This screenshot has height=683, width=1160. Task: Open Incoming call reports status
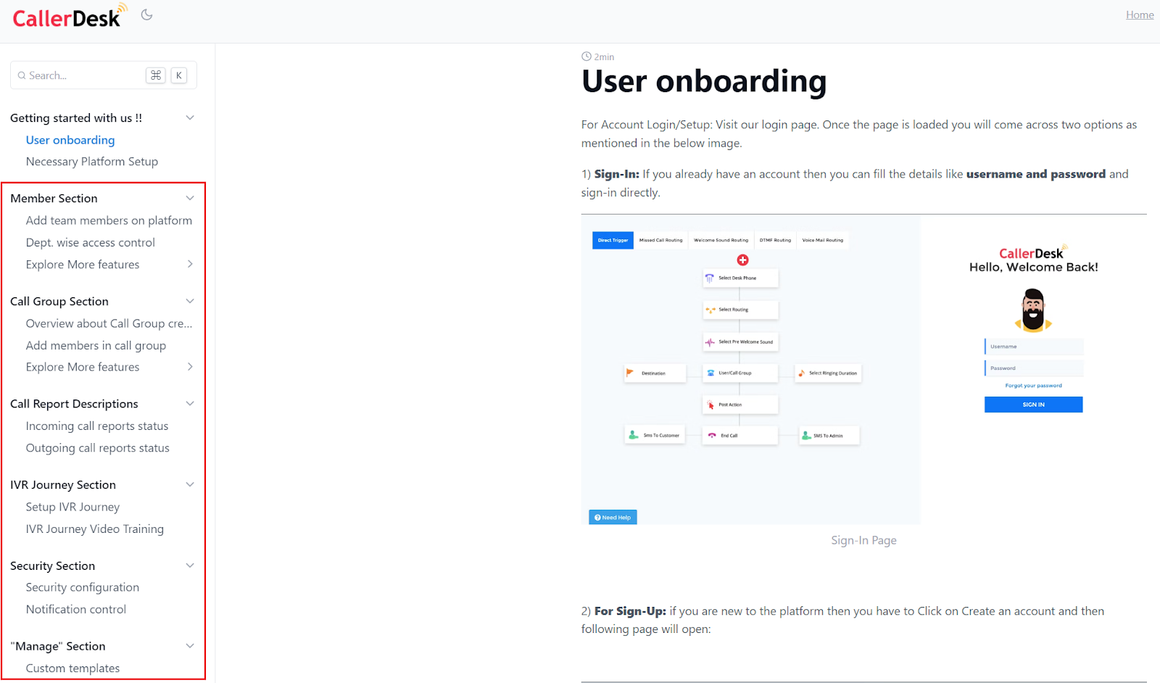pyautogui.click(x=97, y=426)
